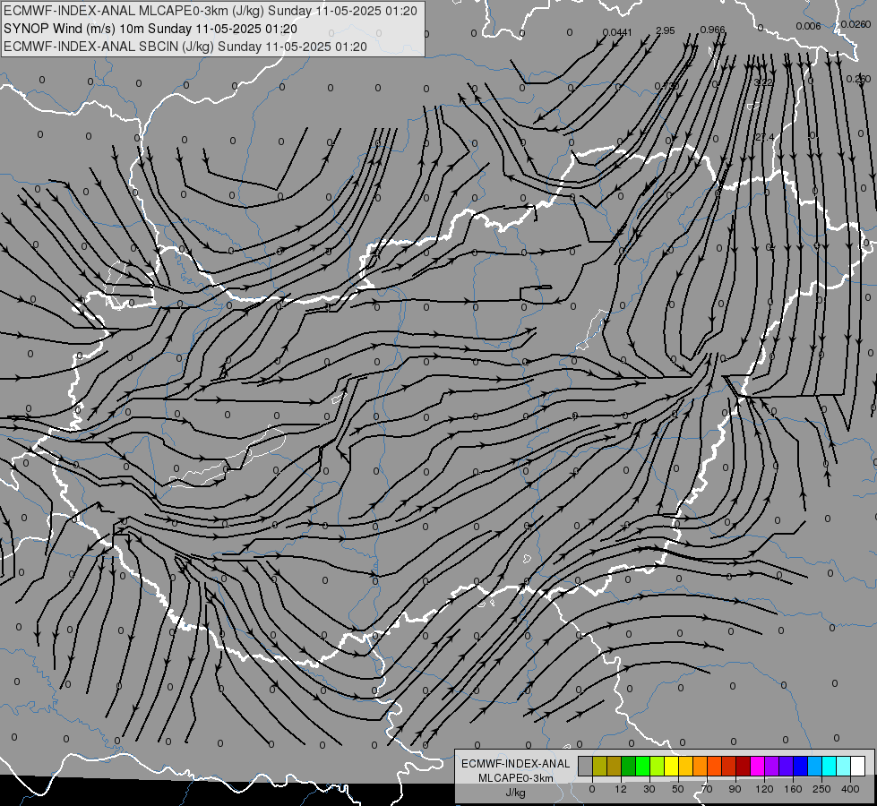Click the MLCAPE0-3km header line
Viewport: 877px width, 806px height.
point(210,11)
